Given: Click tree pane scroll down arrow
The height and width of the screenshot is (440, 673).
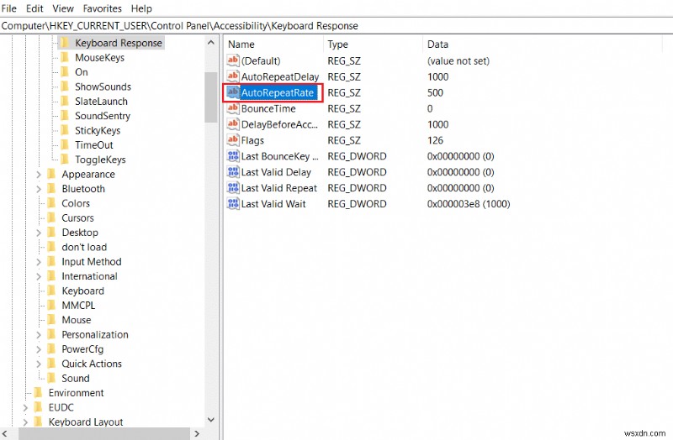Looking at the screenshot, I should click(211, 420).
